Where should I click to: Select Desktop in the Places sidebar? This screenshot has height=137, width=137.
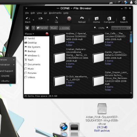click(x=37, y=43)
